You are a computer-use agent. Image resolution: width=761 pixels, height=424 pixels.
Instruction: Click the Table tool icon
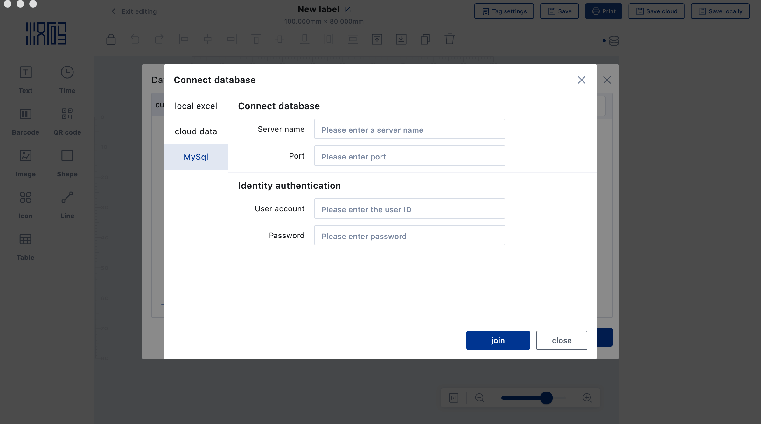pos(25,239)
